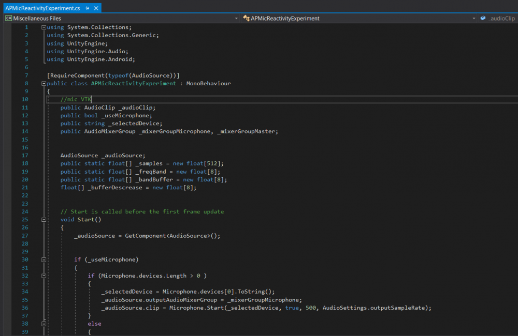Viewport: 518px width, 336px height.
Task: Click the field icon beside _audioClip
Action: 483,18
